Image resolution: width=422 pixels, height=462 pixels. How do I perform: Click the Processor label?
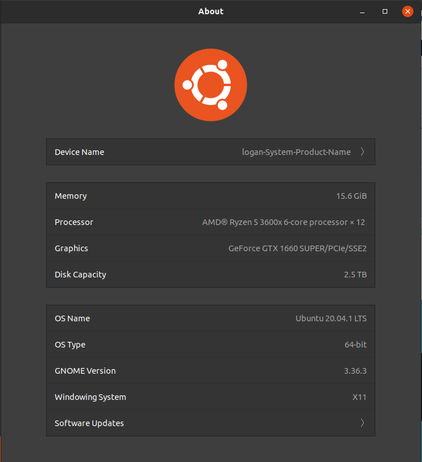(74, 222)
